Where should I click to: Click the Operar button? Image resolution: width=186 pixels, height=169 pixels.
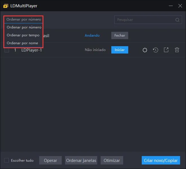point(50,160)
